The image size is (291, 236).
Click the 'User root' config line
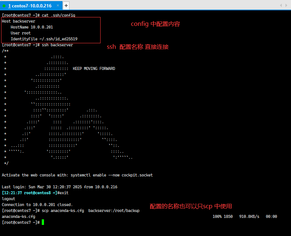[x=21, y=33]
